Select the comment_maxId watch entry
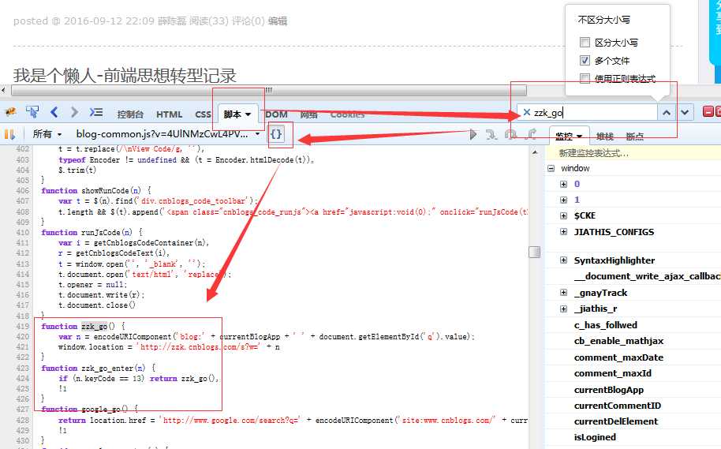Screen dimensions: 721x449 612,373
